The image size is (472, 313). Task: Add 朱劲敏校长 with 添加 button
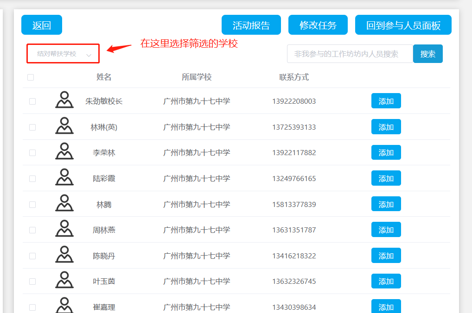point(386,101)
